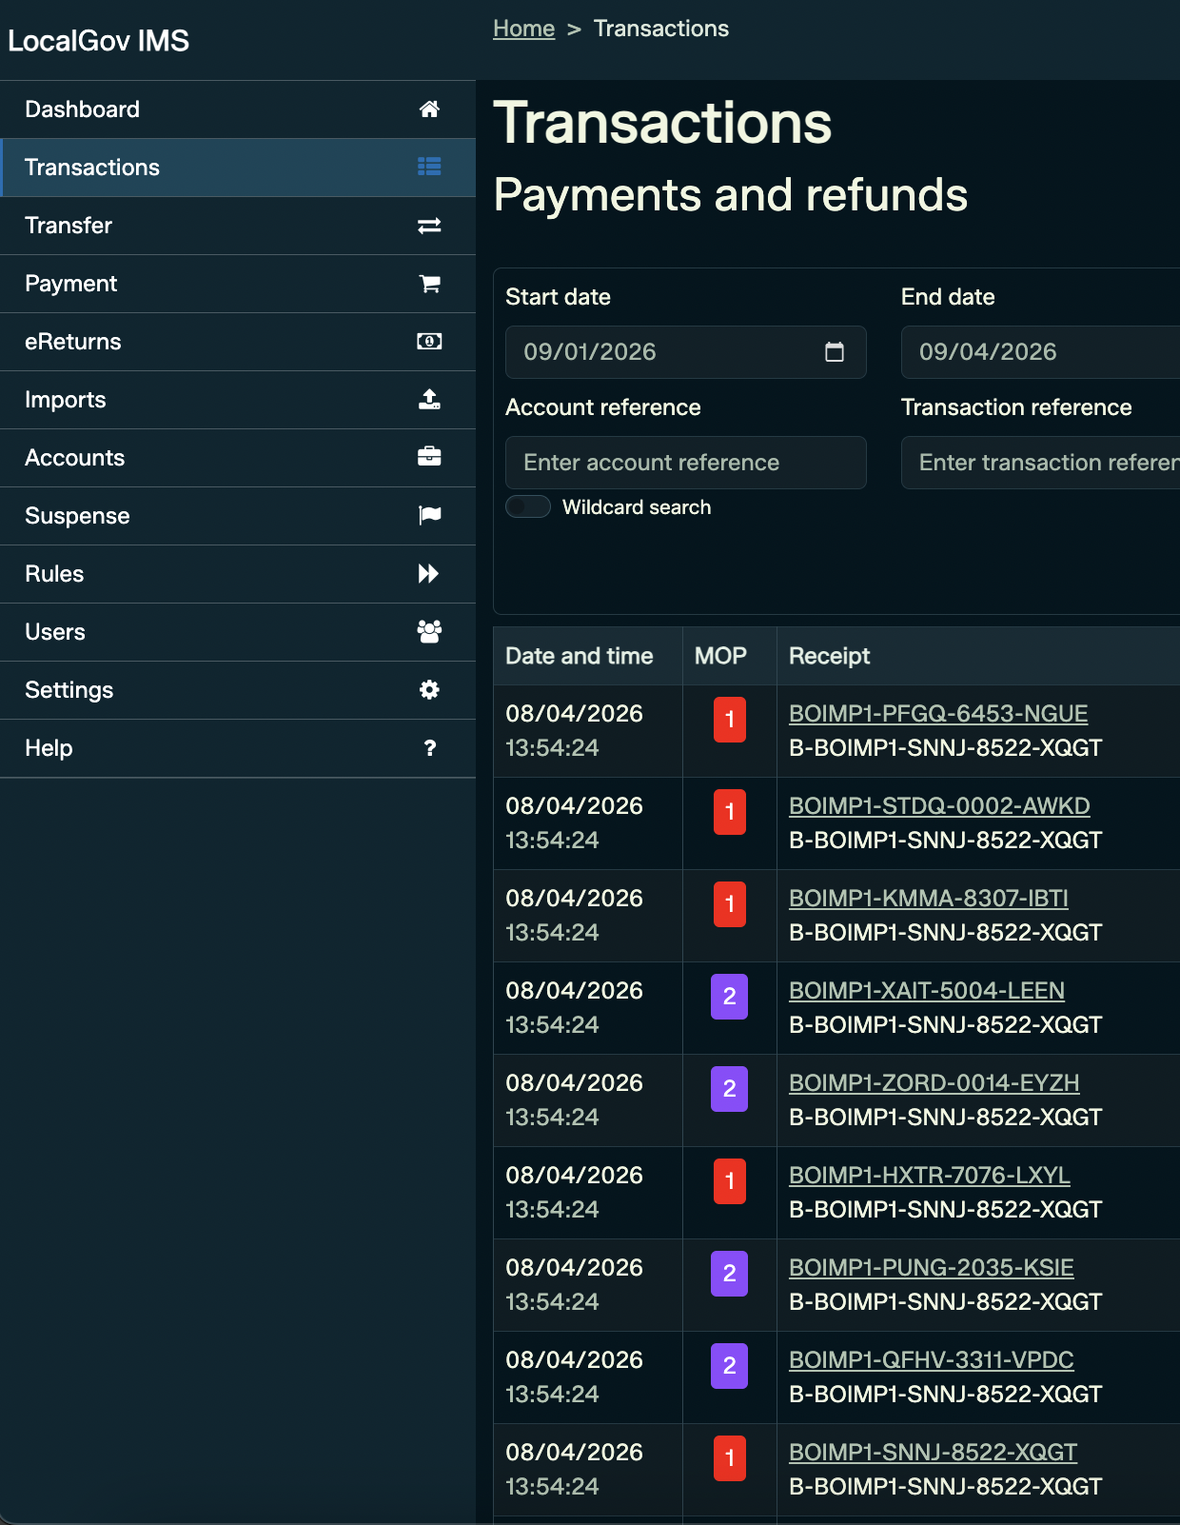Image resolution: width=1180 pixels, height=1525 pixels.
Task: Open the Dashboard menu item
Action: tap(238, 109)
